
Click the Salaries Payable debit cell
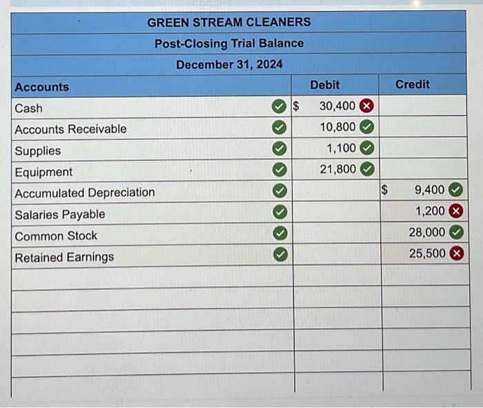[337, 212]
